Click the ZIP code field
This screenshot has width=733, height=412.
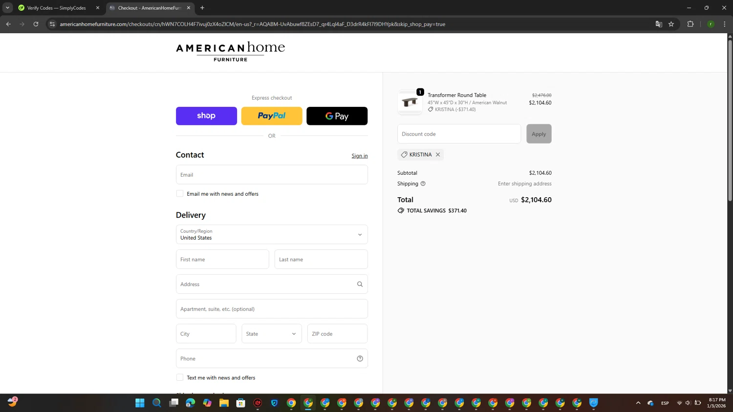(337, 333)
